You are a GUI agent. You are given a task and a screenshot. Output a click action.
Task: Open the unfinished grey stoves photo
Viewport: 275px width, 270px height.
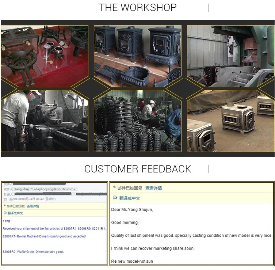click(x=230, y=121)
